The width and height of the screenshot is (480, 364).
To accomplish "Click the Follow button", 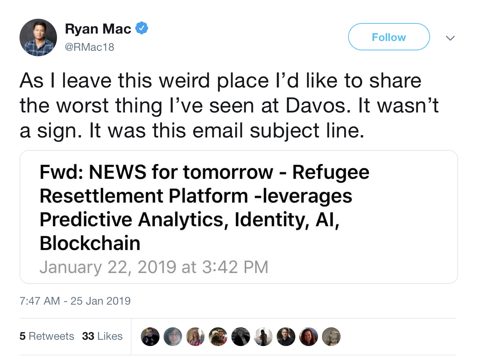I will coord(389,37).
